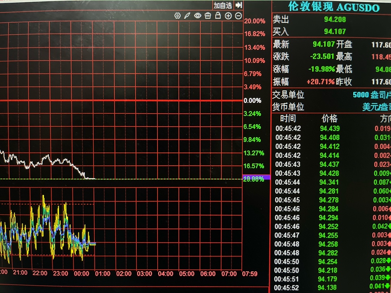Viewport: 391px width, 293px height.
Task: Click the 20.00% top axis label
Action: point(255,21)
